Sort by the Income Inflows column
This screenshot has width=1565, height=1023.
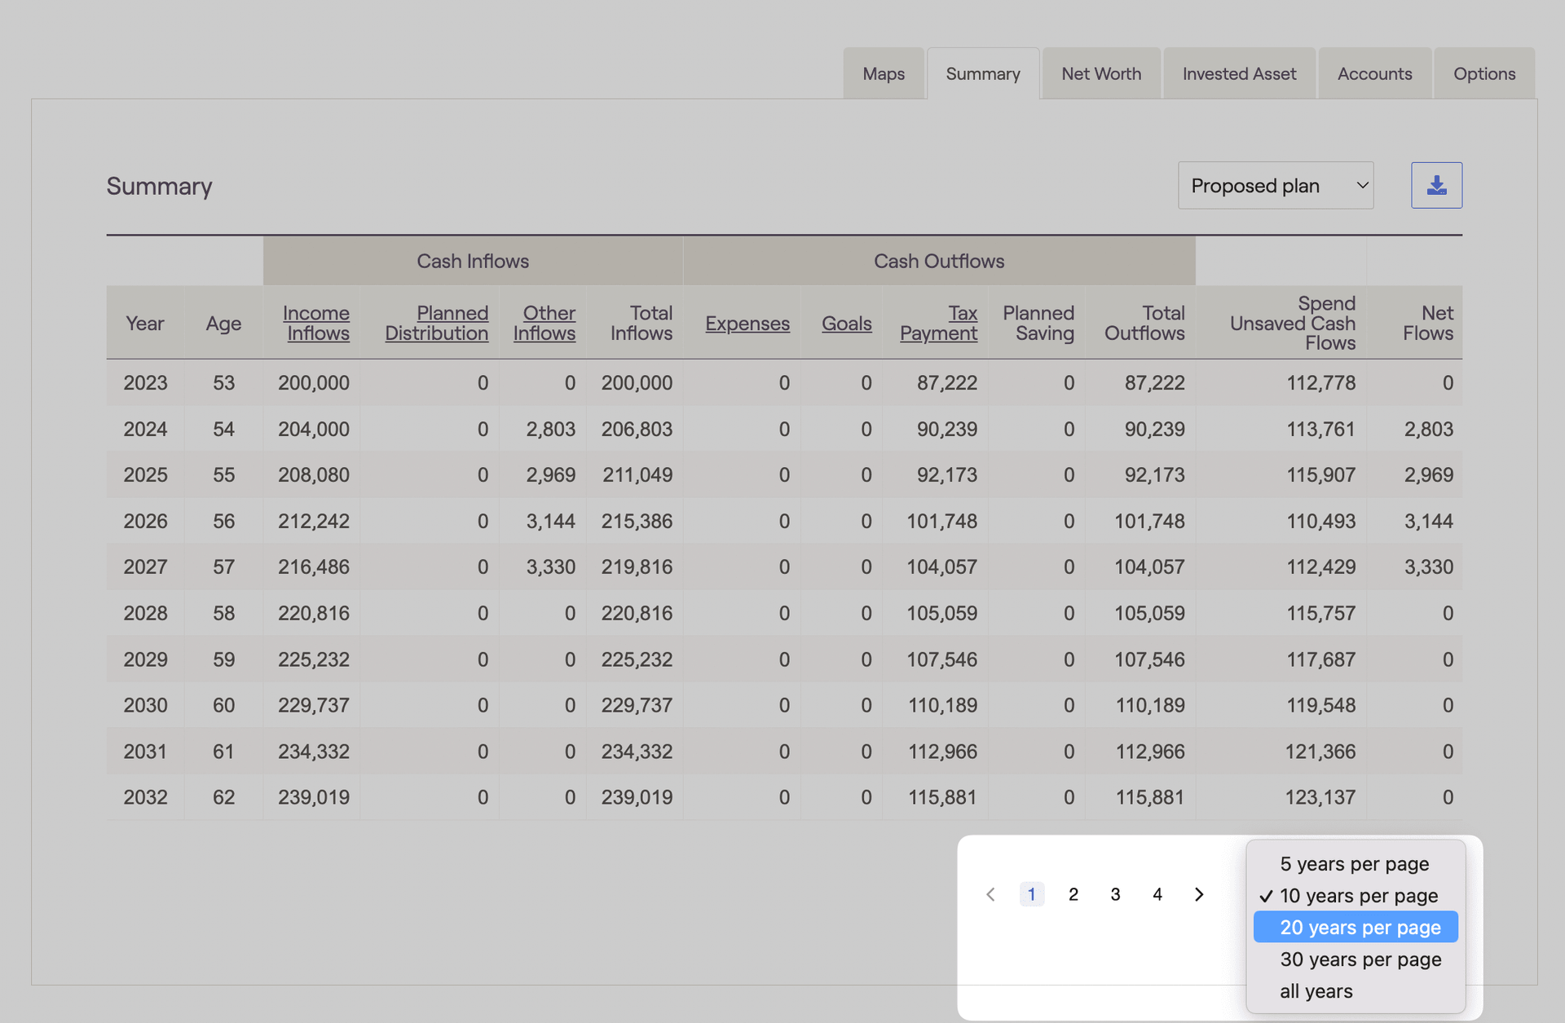[316, 323]
